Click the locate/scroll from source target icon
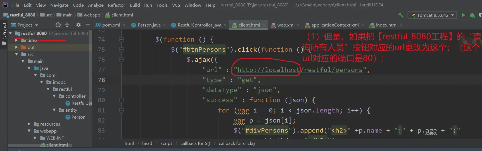482x151 pixels. (58, 25)
